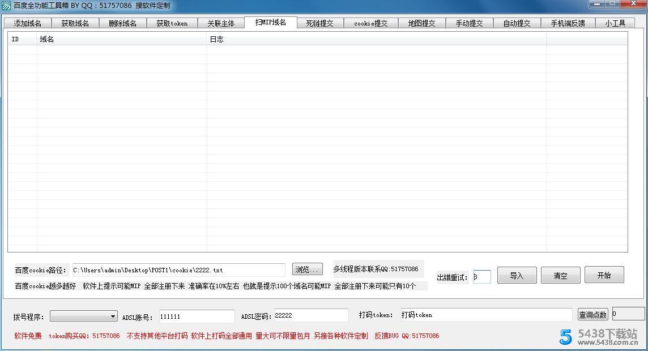Select the 删除域名 tab

click(x=122, y=23)
